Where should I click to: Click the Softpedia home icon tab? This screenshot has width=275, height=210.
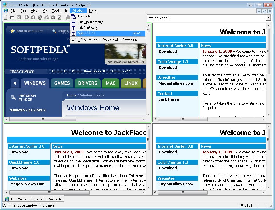pyautogui.click(x=15, y=83)
